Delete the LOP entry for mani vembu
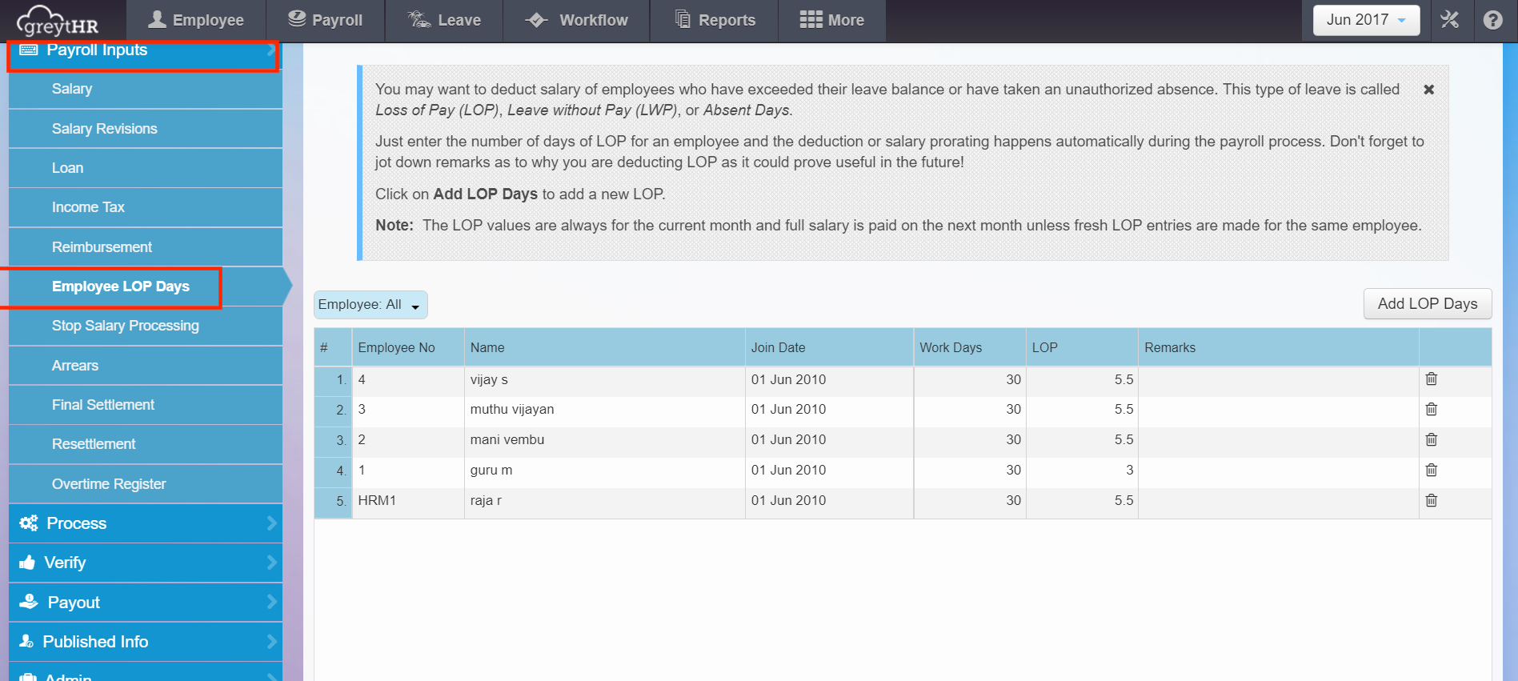Viewport: 1518px width, 681px height. pos(1432,439)
